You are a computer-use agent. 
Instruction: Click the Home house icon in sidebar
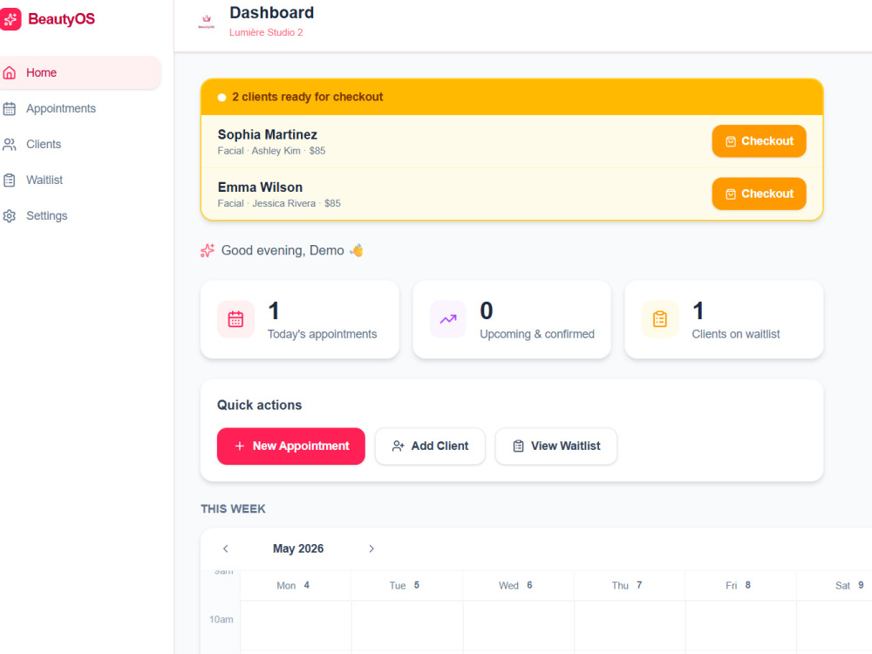tap(10, 73)
